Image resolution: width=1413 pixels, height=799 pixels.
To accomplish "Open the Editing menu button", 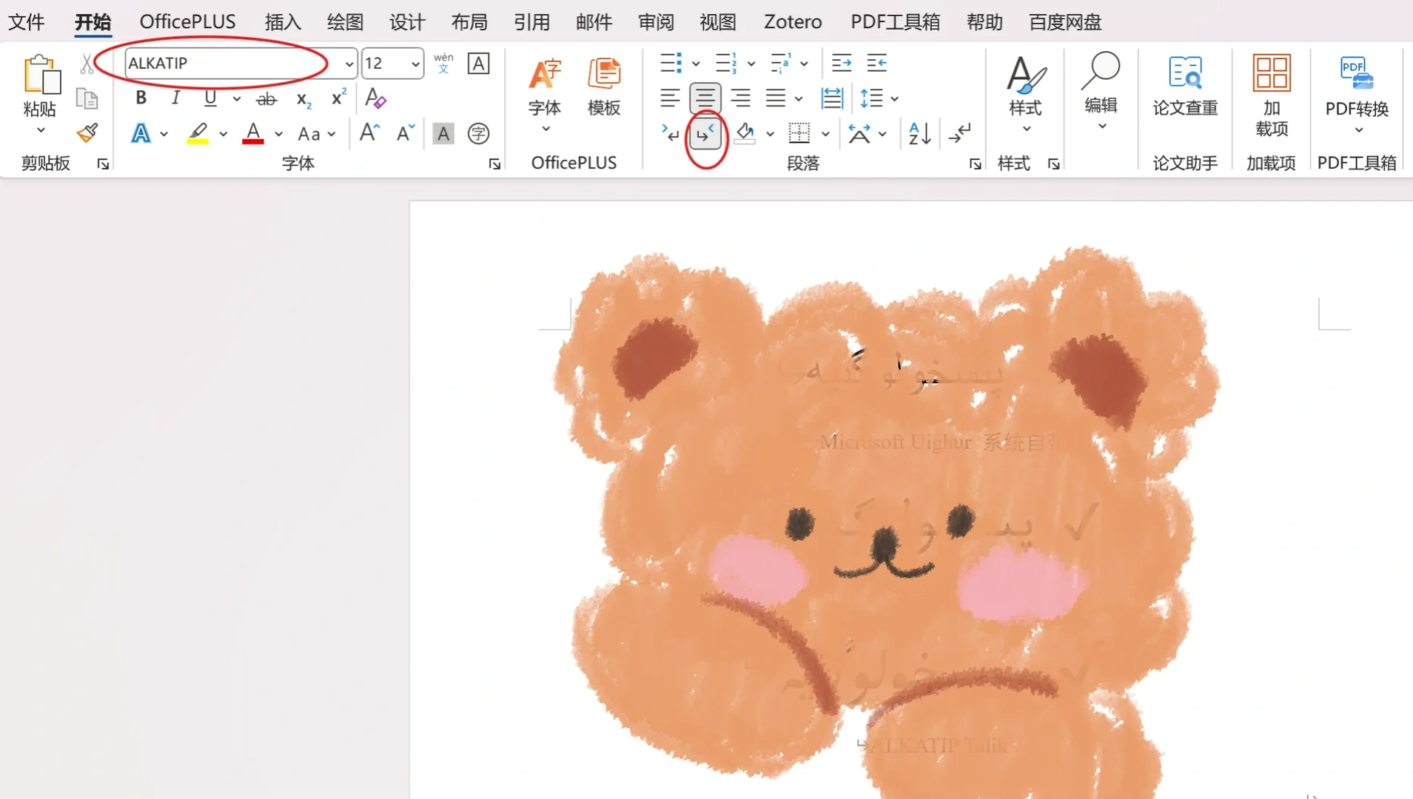I will pos(1101,92).
